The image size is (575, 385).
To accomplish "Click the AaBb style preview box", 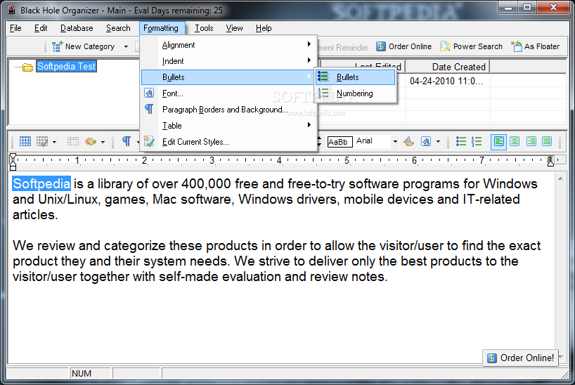I will tap(340, 141).
